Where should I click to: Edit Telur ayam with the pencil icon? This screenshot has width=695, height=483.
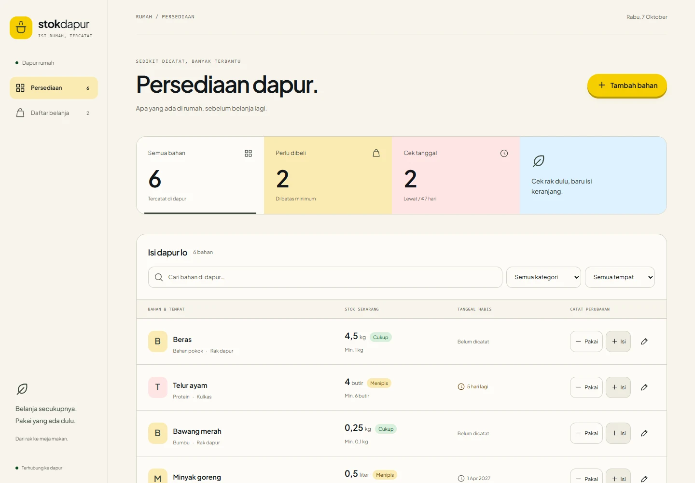coord(644,387)
